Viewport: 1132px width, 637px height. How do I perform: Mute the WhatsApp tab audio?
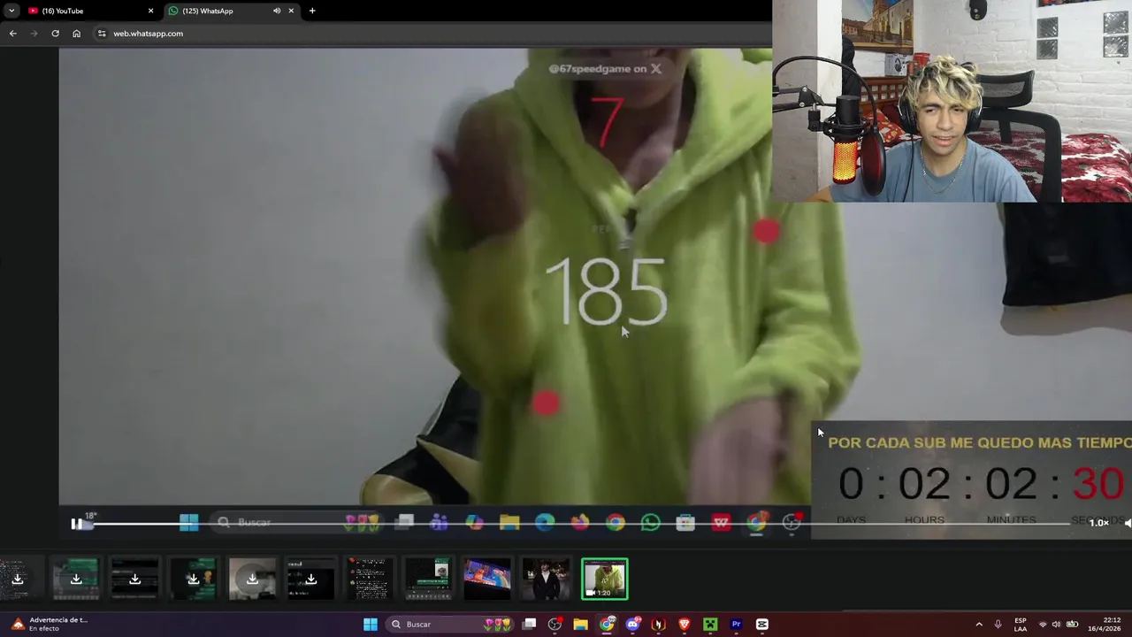click(x=277, y=11)
